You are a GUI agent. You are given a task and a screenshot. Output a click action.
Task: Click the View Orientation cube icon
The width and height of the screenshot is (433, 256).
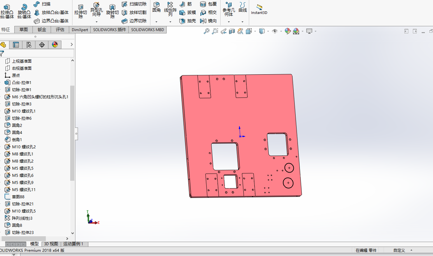point(249,31)
